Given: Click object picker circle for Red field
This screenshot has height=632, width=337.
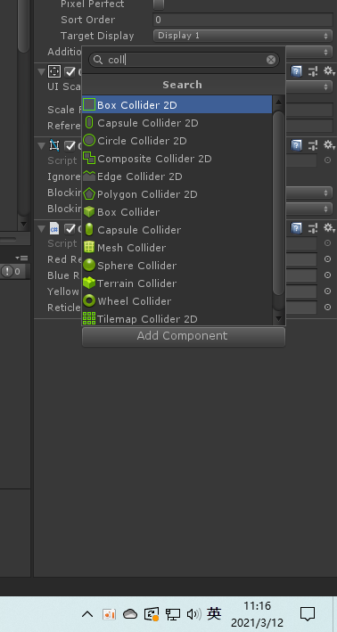Looking at the screenshot, I should 328,259.
